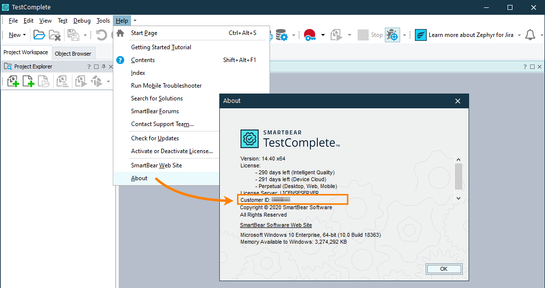This screenshot has height=288, width=545.
Task: Click the Close Project folder icon
Action: coord(54,35)
